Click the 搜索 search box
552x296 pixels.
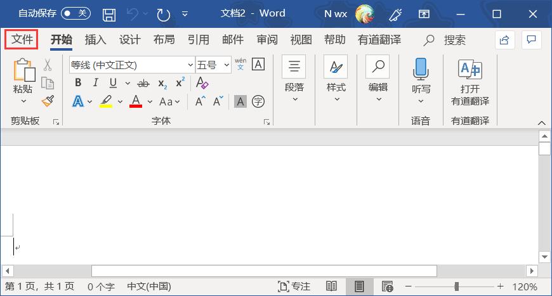pos(444,40)
